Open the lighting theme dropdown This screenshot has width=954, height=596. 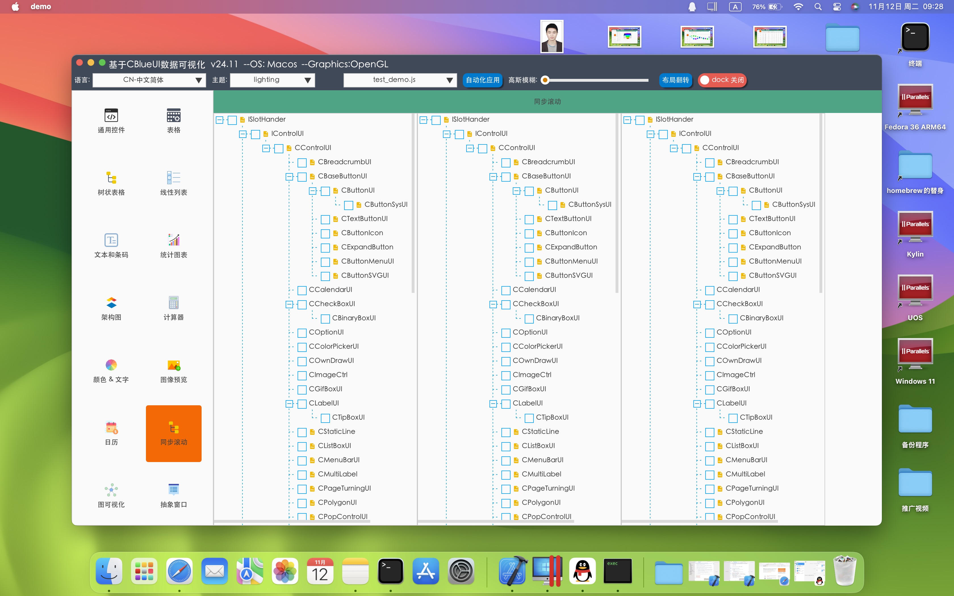(x=272, y=80)
